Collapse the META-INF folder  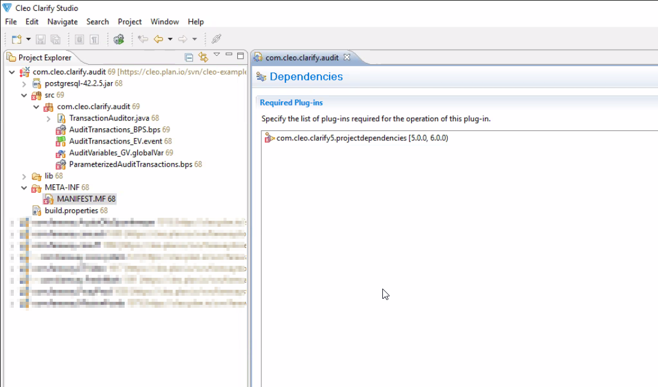(24, 188)
